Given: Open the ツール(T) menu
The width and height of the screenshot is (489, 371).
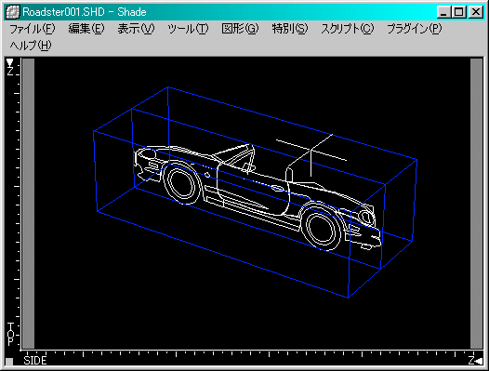Looking at the screenshot, I should tap(188, 29).
